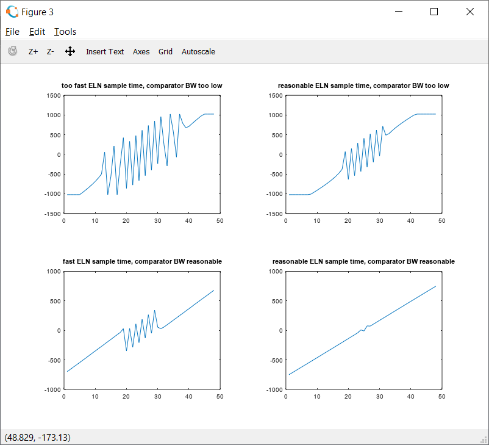
Task: Open the File menu
Action: tap(12, 32)
